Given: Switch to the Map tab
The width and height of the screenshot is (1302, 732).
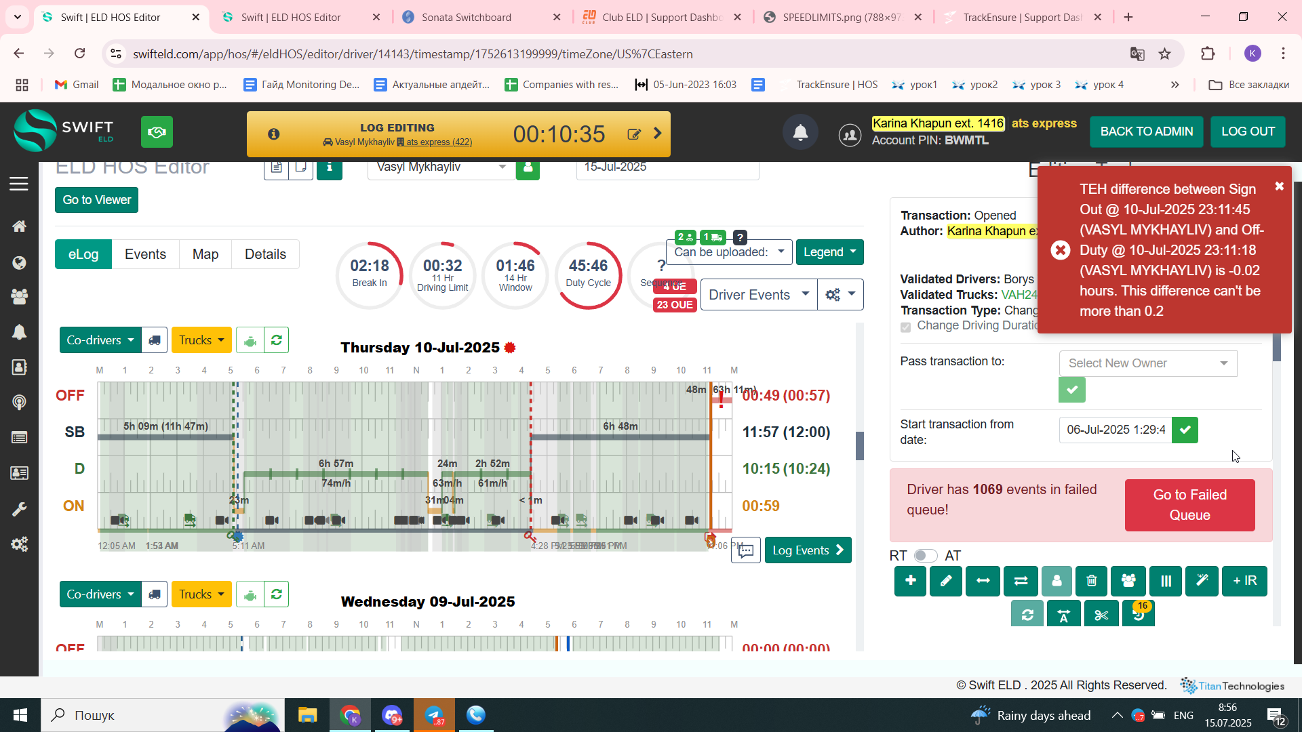Looking at the screenshot, I should (205, 254).
